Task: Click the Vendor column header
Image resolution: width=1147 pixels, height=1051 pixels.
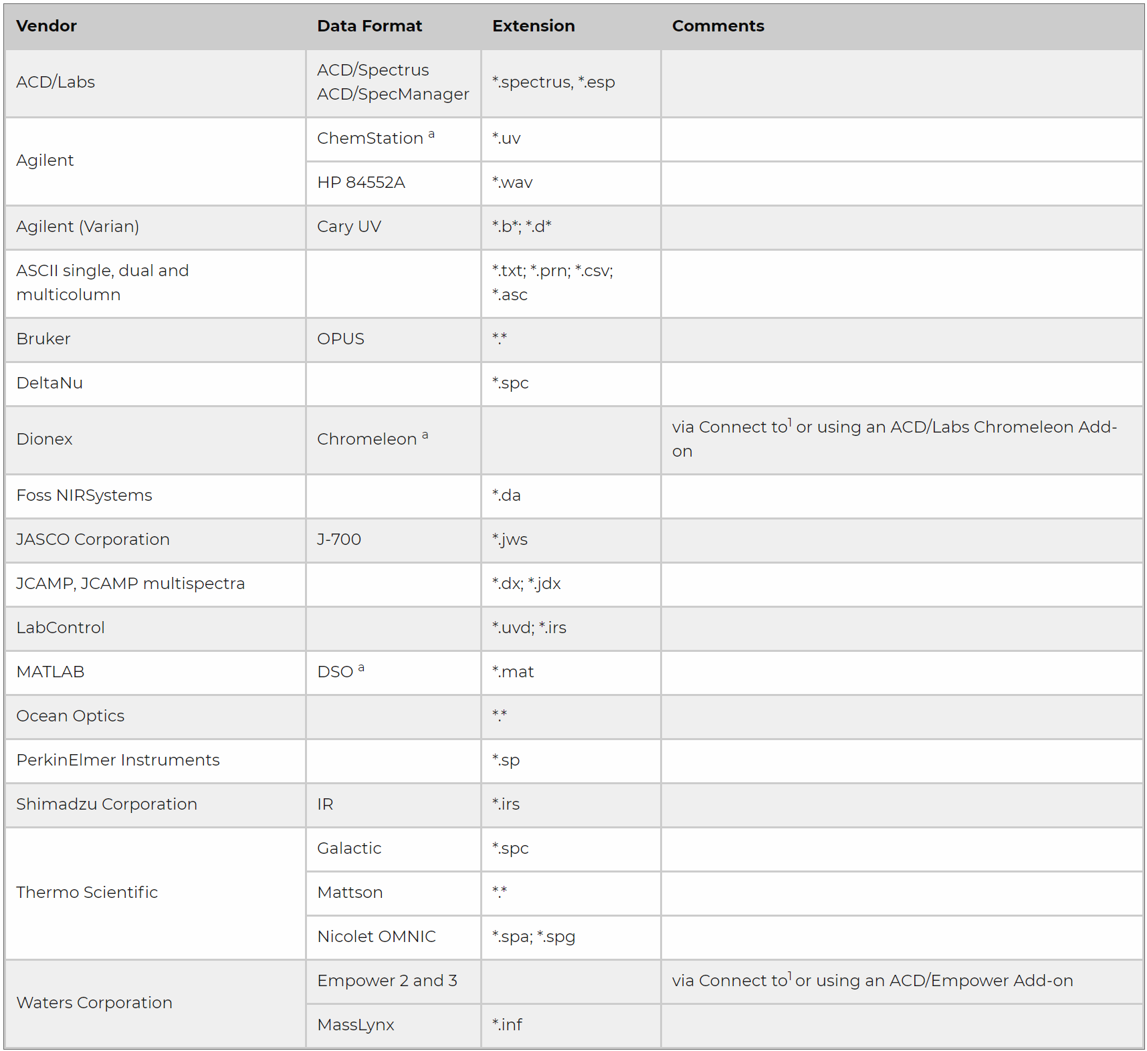Action: pos(46,26)
